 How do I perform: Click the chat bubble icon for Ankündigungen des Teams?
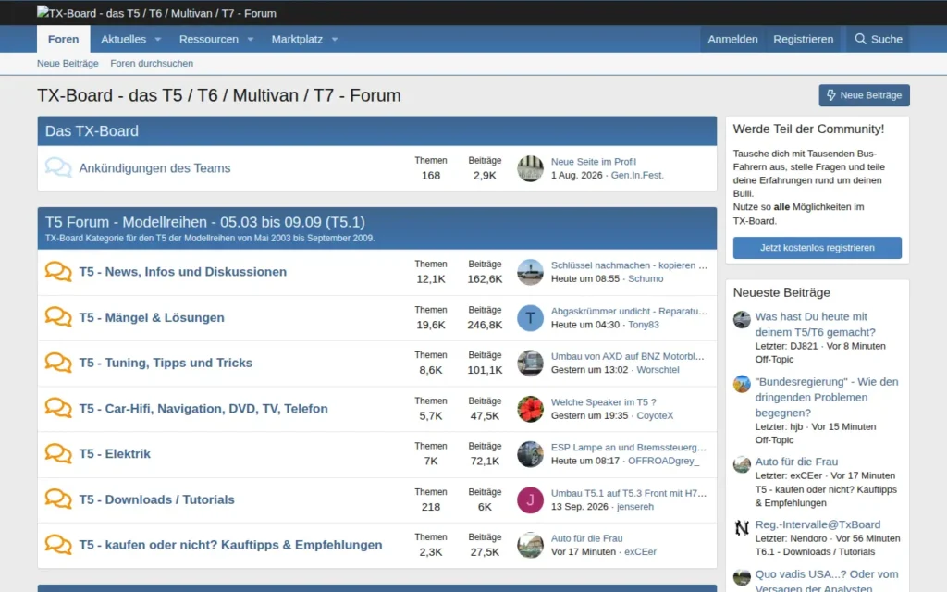click(58, 167)
